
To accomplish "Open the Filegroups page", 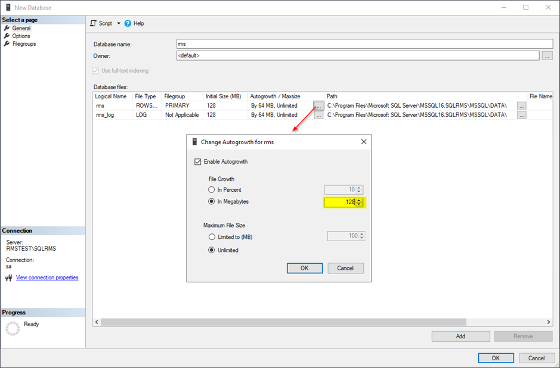I will [24, 44].
